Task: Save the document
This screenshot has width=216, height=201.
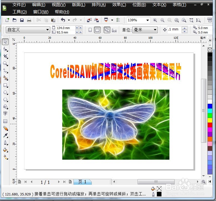Action: tap(22, 20)
